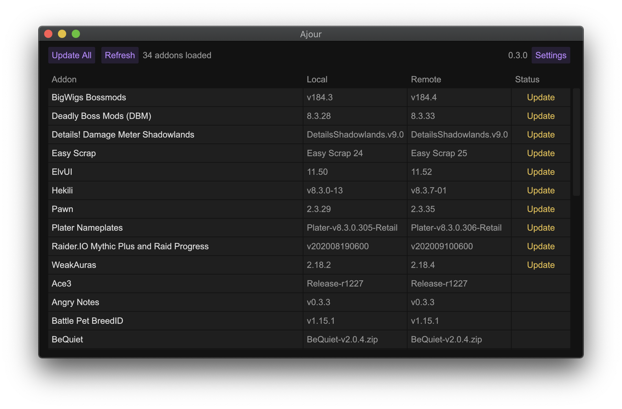Click remote version v184.4
The width and height of the screenshot is (622, 409).
(424, 97)
